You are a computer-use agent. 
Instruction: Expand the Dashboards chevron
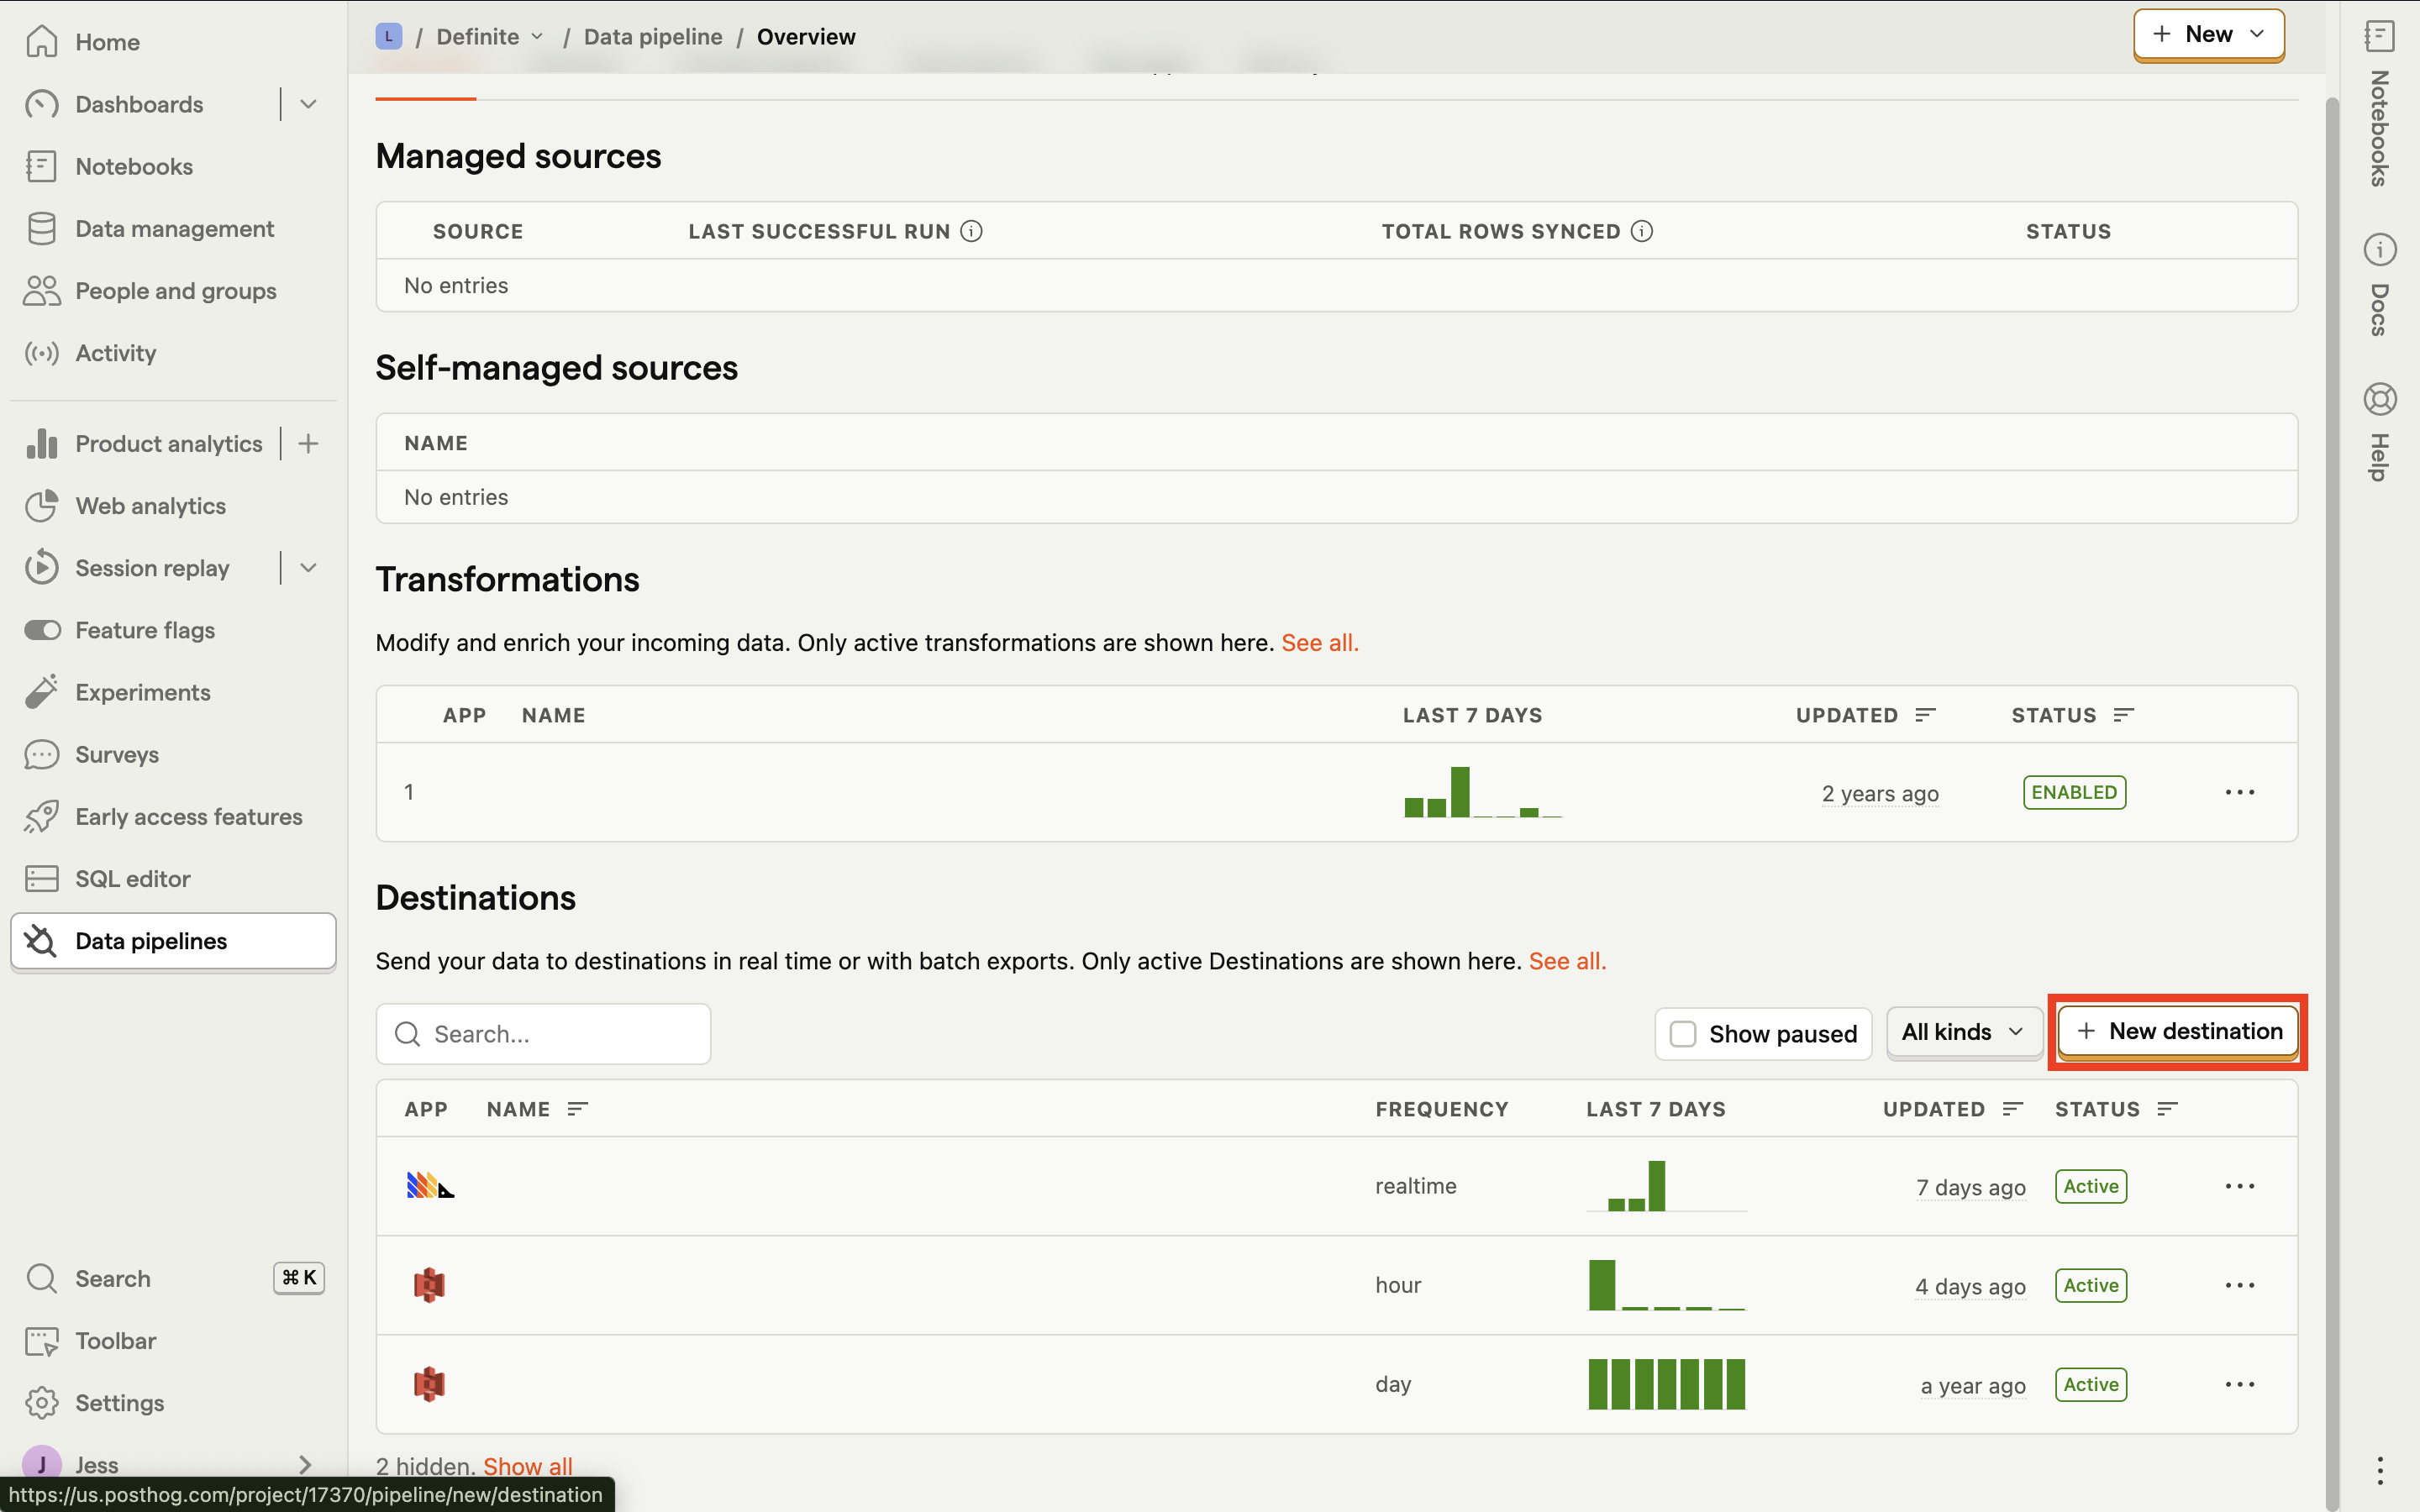pyautogui.click(x=308, y=104)
